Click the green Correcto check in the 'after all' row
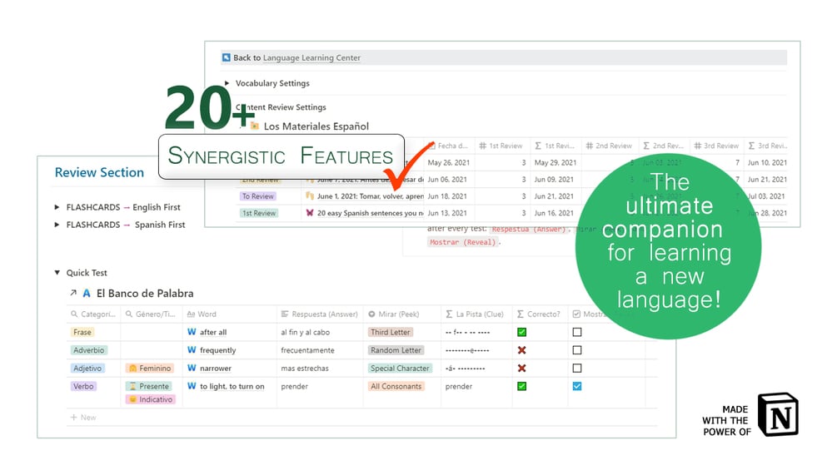The height and width of the screenshot is (470, 837). pyautogui.click(x=522, y=332)
